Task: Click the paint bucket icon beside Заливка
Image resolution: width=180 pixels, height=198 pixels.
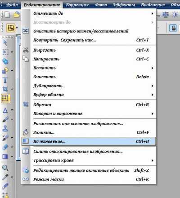Action: point(26,132)
